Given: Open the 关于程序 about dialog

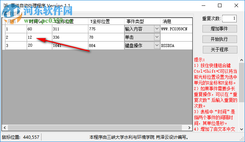Looking at the screenshot, I should click(x=220, y=50).
